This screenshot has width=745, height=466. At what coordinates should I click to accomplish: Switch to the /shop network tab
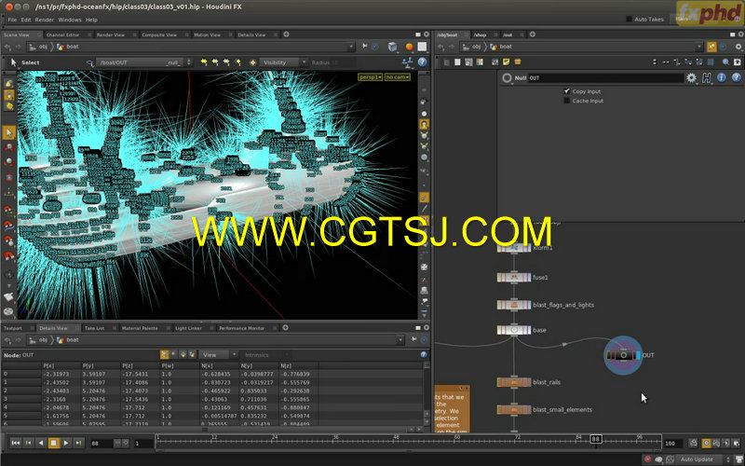point(480,34)
